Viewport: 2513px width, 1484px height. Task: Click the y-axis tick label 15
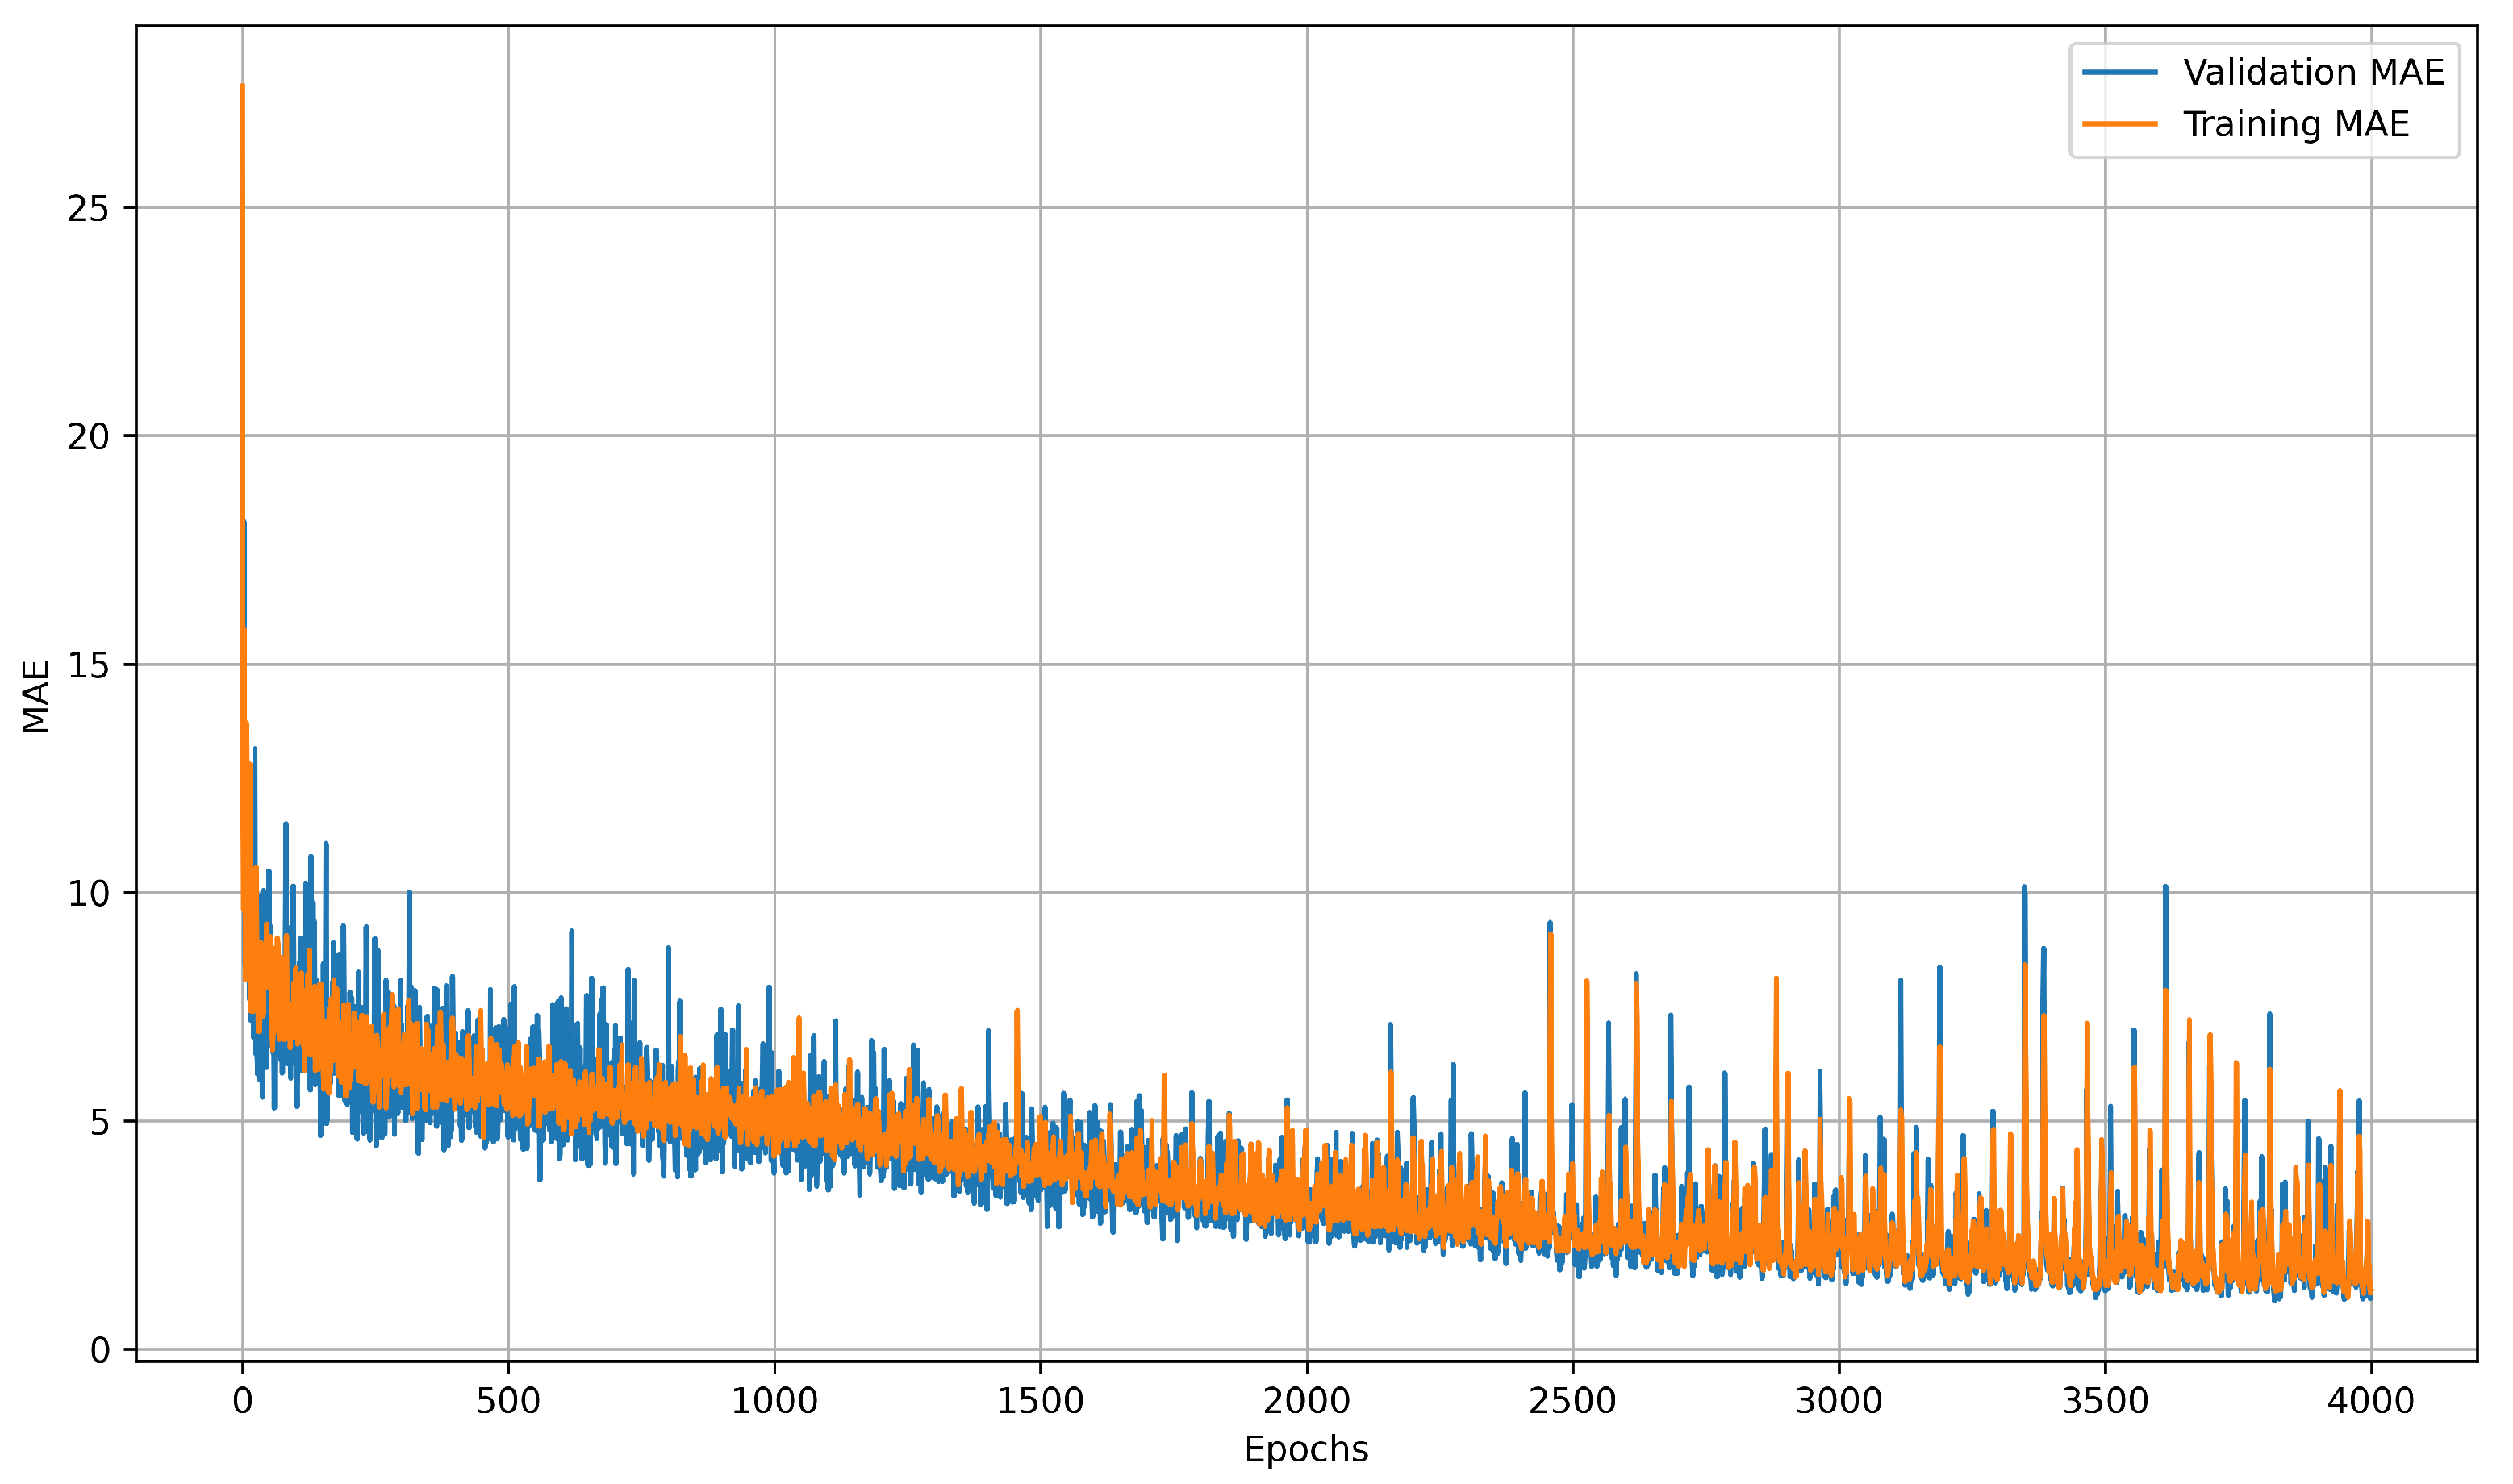pyautogui.click(x=88, y=665)
